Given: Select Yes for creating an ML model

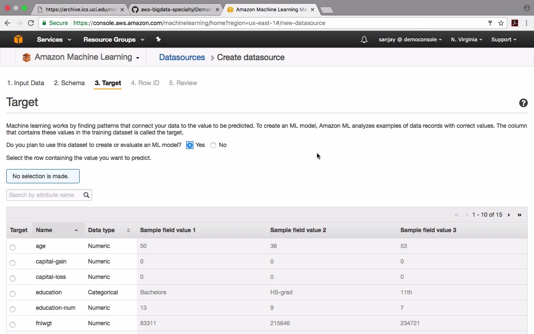Looking at the screenshot, I should coord(190,145).
